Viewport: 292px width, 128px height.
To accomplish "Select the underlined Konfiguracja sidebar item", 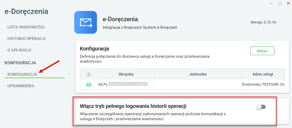I will pos(22,74).
